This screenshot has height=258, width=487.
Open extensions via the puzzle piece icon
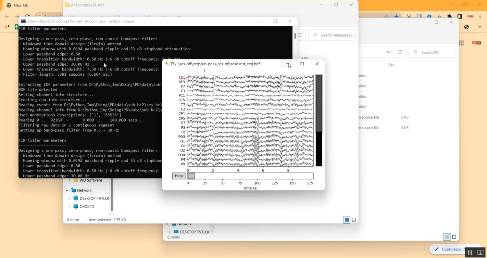[x=450, y=16]
